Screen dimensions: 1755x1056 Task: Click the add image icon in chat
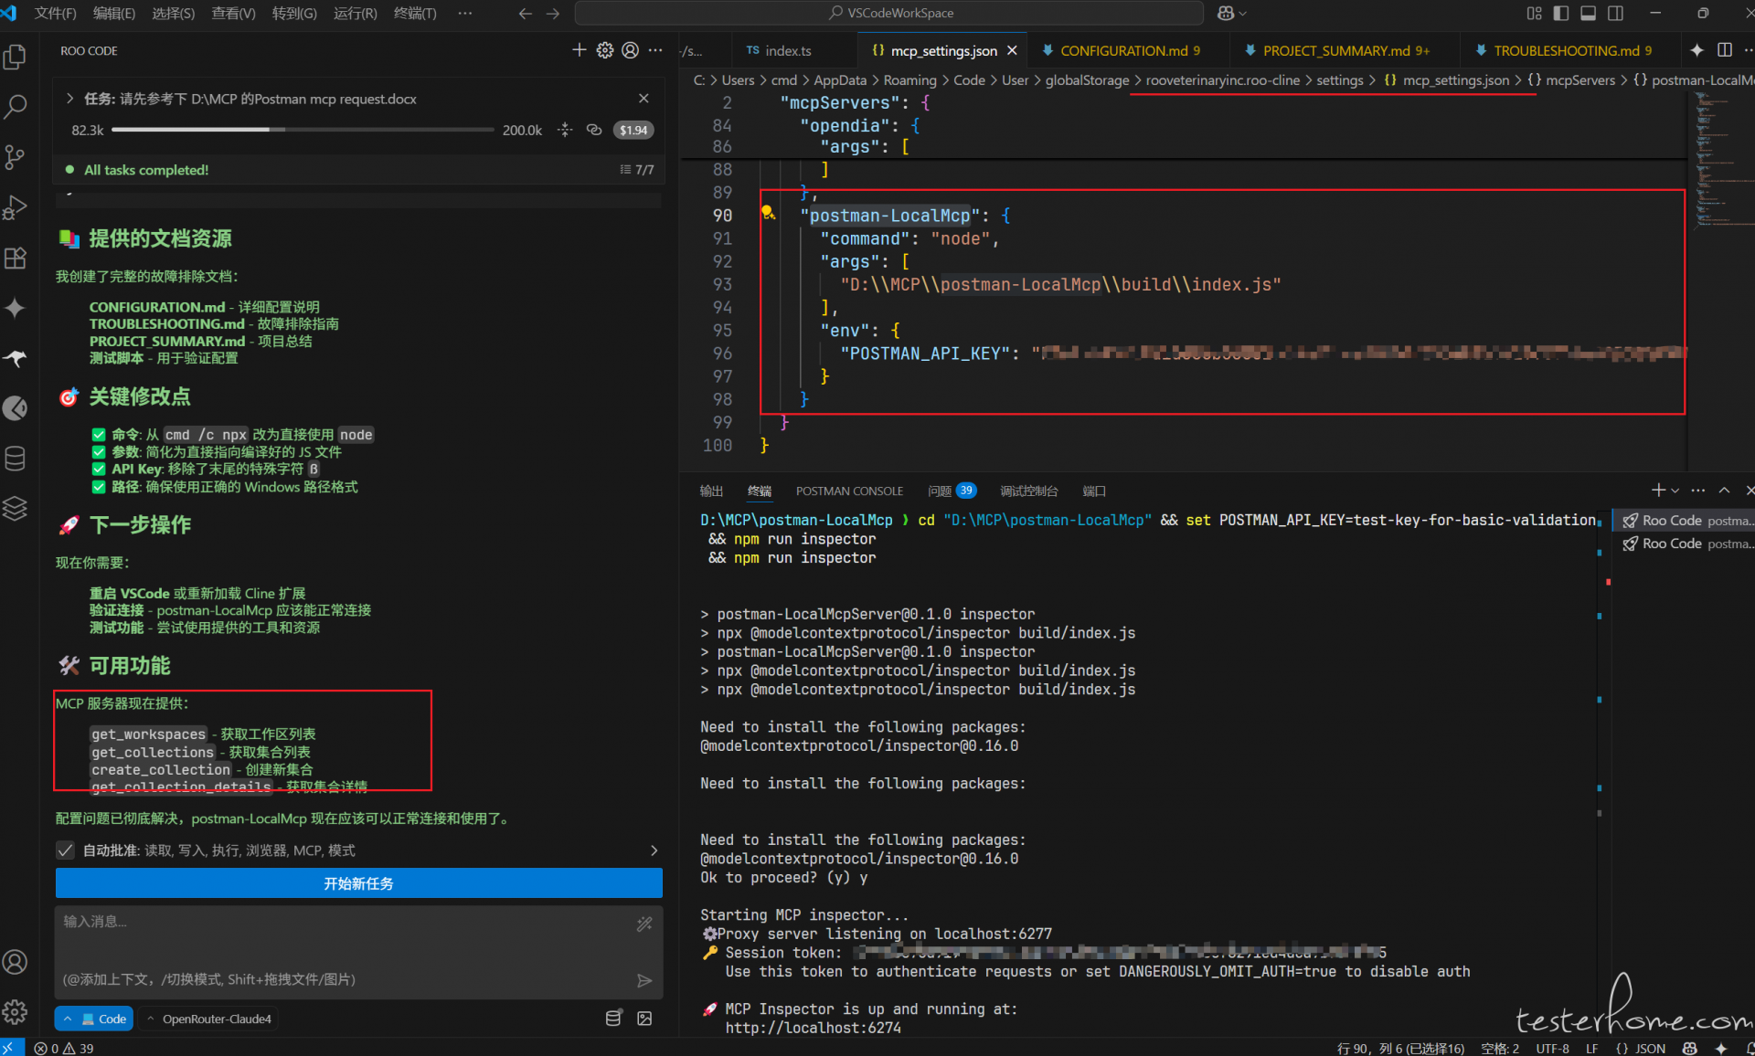click(x=644, y=1019)
